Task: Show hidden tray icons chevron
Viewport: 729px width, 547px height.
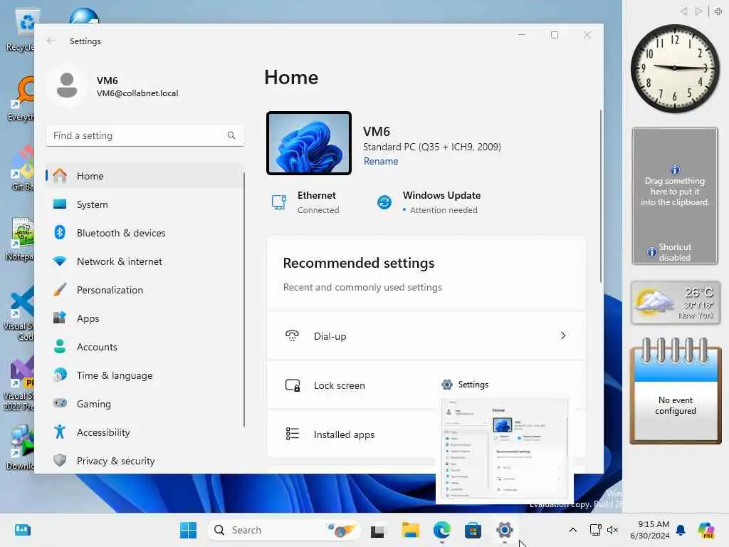Action: (573, 530)
